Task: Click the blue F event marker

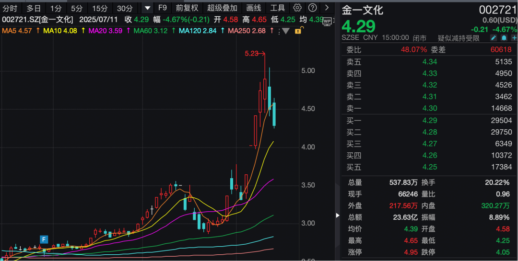Action: click(44, 239)
